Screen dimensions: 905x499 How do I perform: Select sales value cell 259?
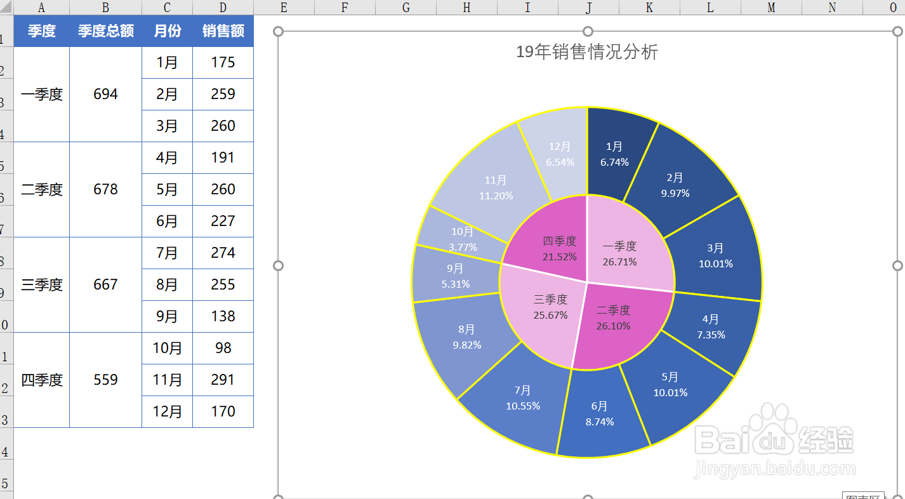(x=223, y=95)
